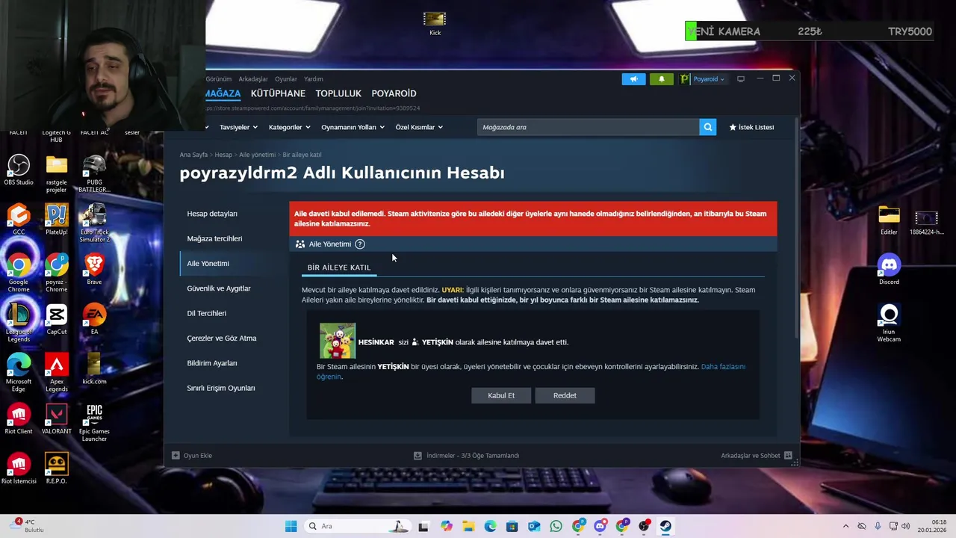The image size is (956, 538).
Task: Open Editler folder on desktop
Action: (889, 220)
